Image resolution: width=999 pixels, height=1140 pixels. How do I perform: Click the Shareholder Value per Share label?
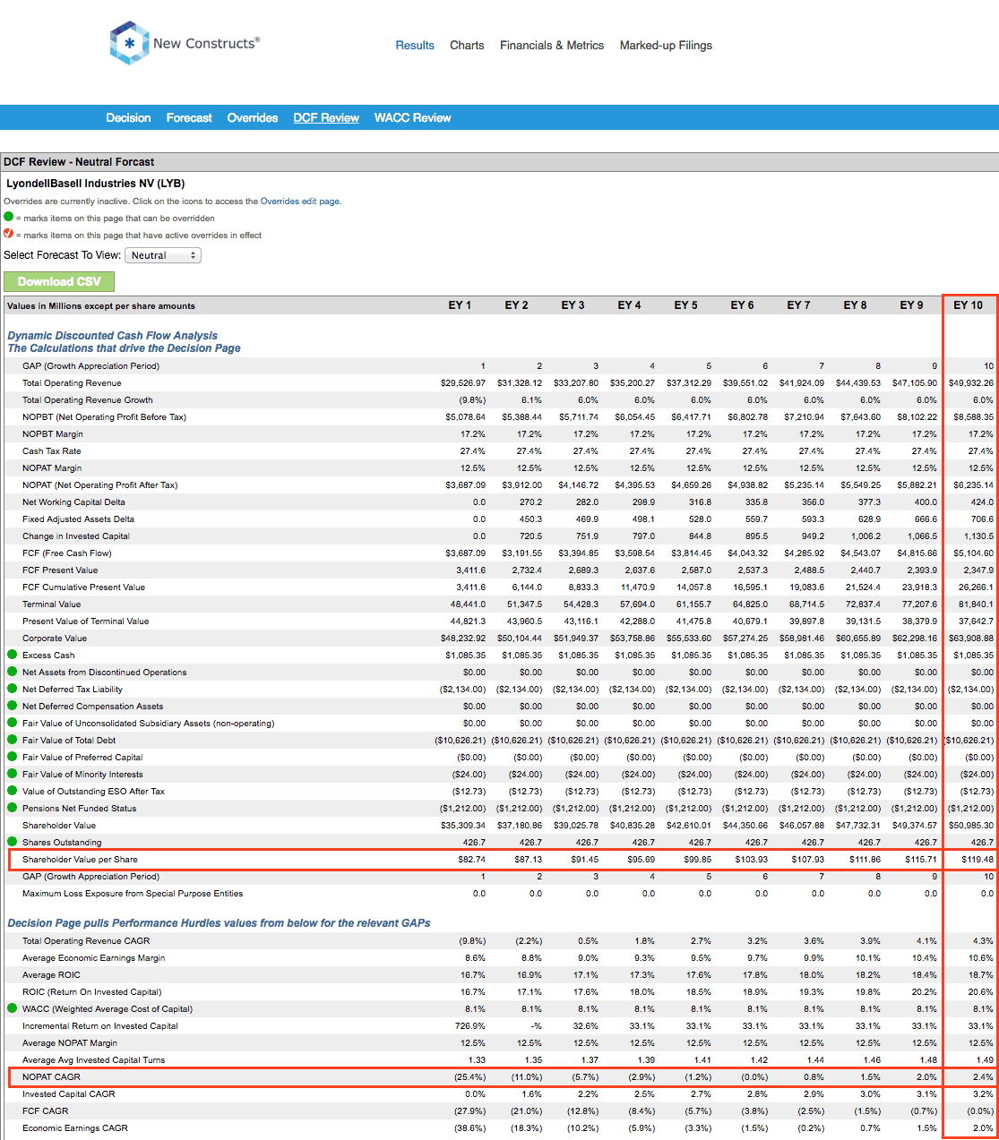pyautogui.click(x=80, y=859)
